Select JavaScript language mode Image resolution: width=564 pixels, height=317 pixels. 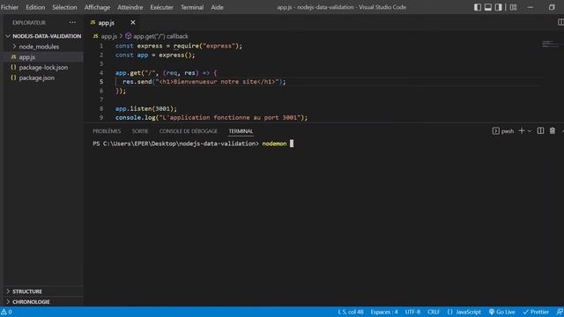pos(464,312)
